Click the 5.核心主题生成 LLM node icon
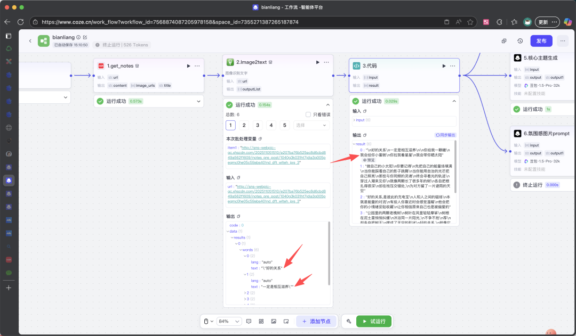This screenshot has height=336, width=576. [517, 58]
